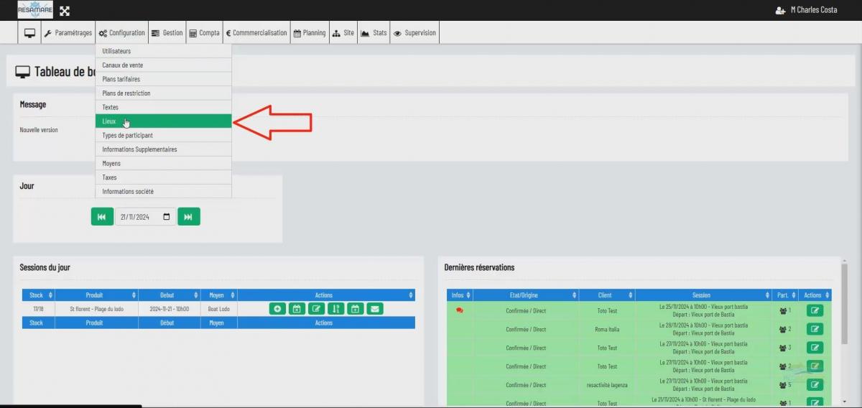Select Canaux de vente menu entry
Screen dimensions: 862x408
(164, 65)
